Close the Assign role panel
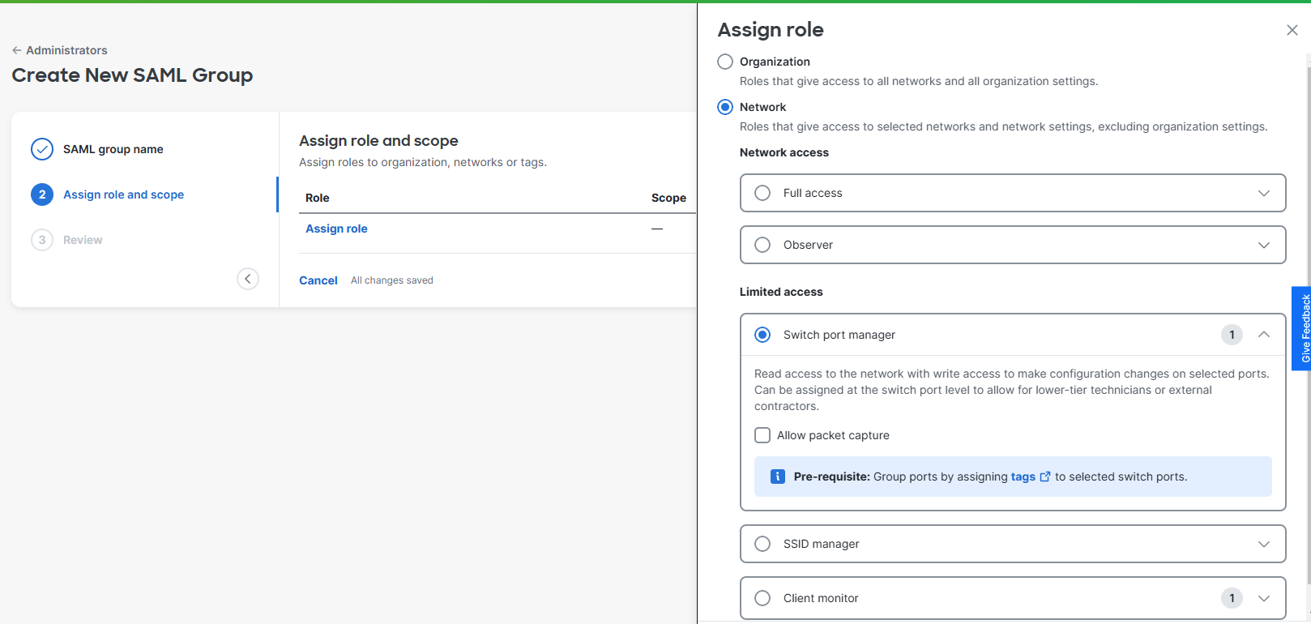The height and width of the screenshot is (624, 1311). (1292, 30)
